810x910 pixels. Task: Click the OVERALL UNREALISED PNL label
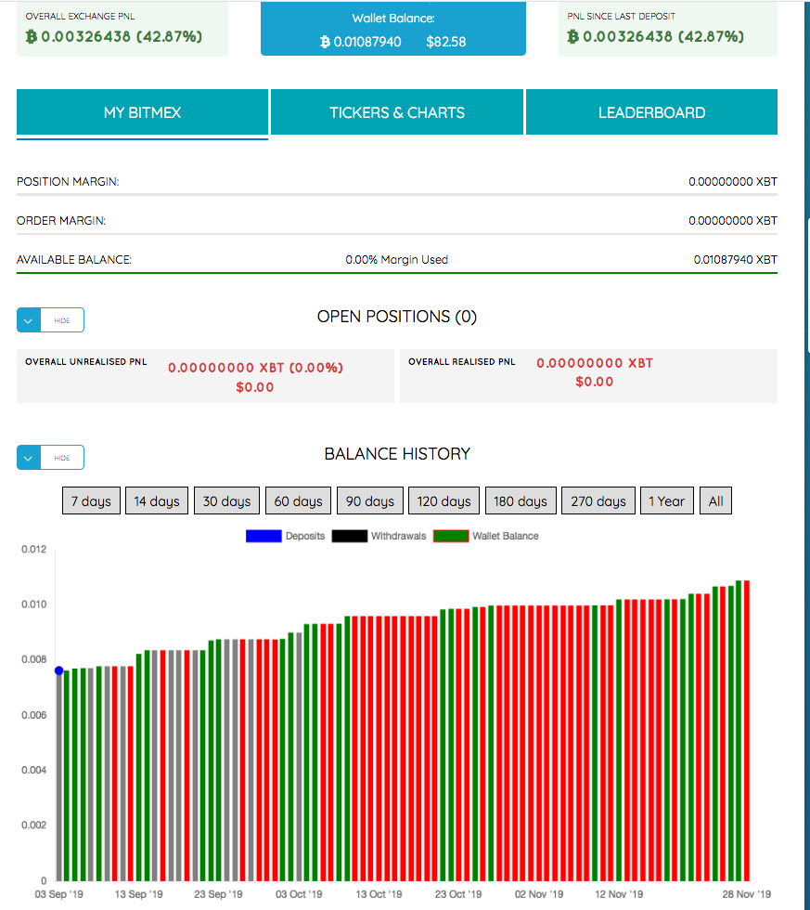coord(85,361)
